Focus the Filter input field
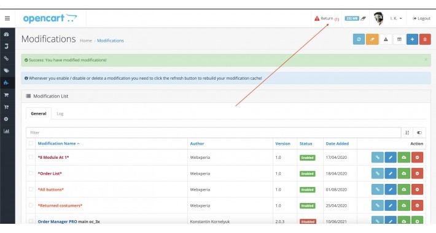 [x=214, y=132]
